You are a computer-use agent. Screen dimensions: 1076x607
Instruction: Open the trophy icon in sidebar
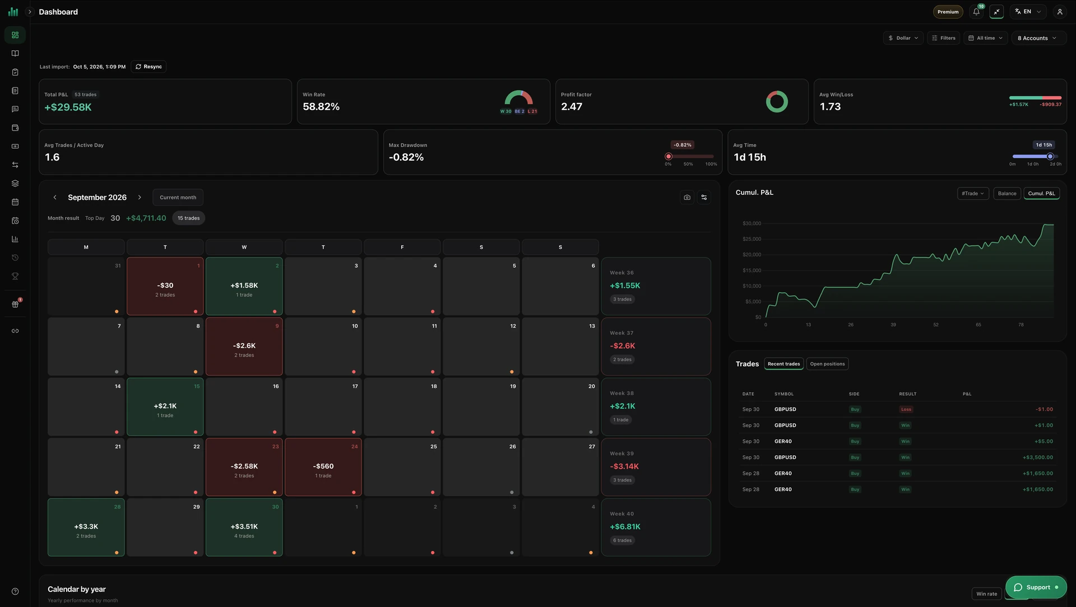pyautogui.click(x=15, y=276)
